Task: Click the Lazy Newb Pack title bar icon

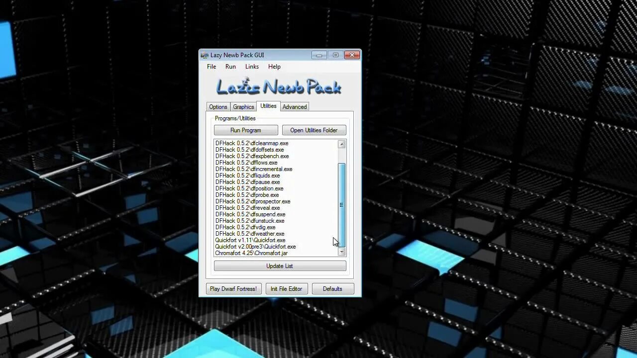Action: point(205,55)
